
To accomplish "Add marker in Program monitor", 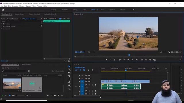I will (x=106, y=60).
